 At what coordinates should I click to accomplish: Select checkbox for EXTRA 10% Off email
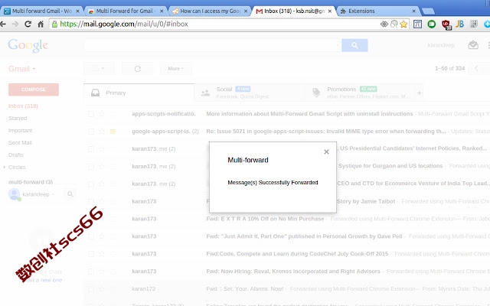click(x=91, y=219)
